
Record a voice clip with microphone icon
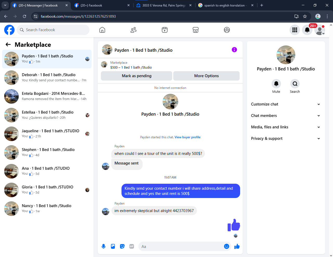(104, 246)
